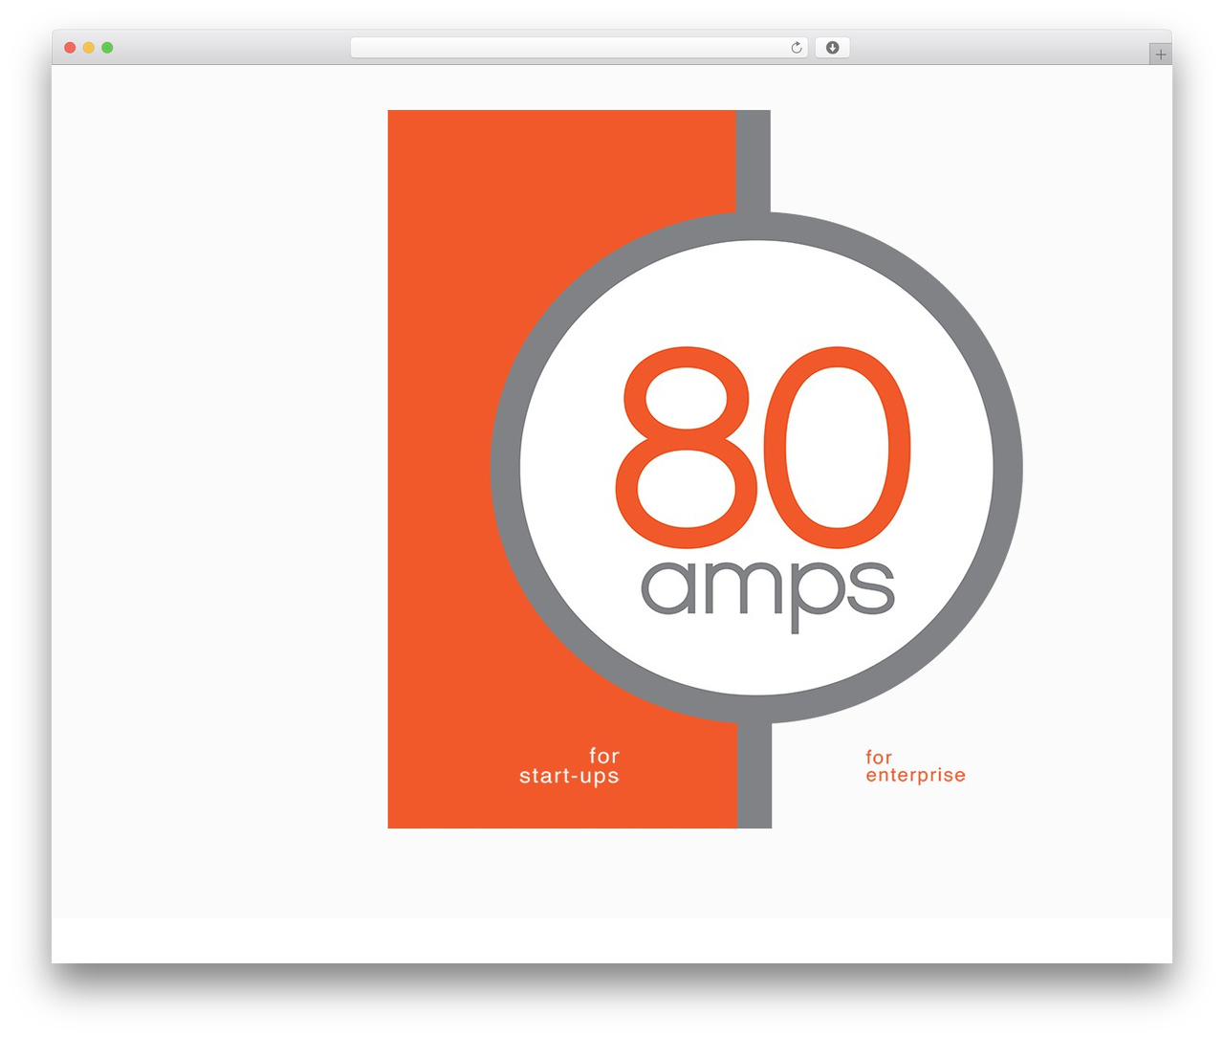The height and width of the screenshot is (1037, 1224).
Task: Open the 'for enterprise' link
Action: [x=915, y=766]
